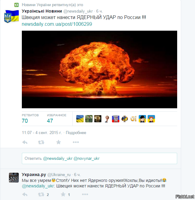195x200 pixels.
Task: Open more options on the main tweet
Action: coord(76,142)
